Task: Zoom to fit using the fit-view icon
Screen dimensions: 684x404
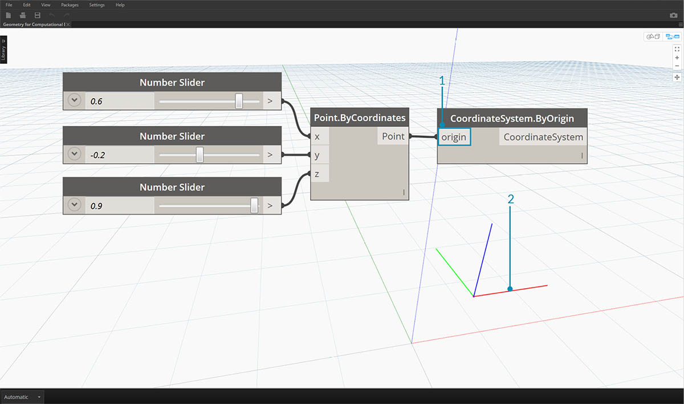Action: [677, 49]
